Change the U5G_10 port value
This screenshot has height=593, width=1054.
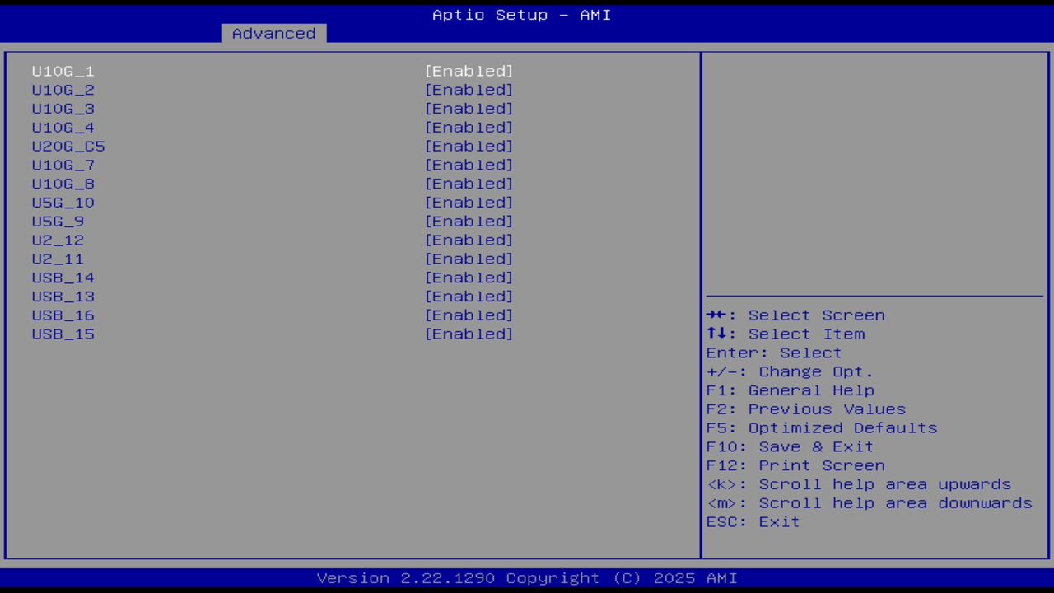tap(469, 202)
